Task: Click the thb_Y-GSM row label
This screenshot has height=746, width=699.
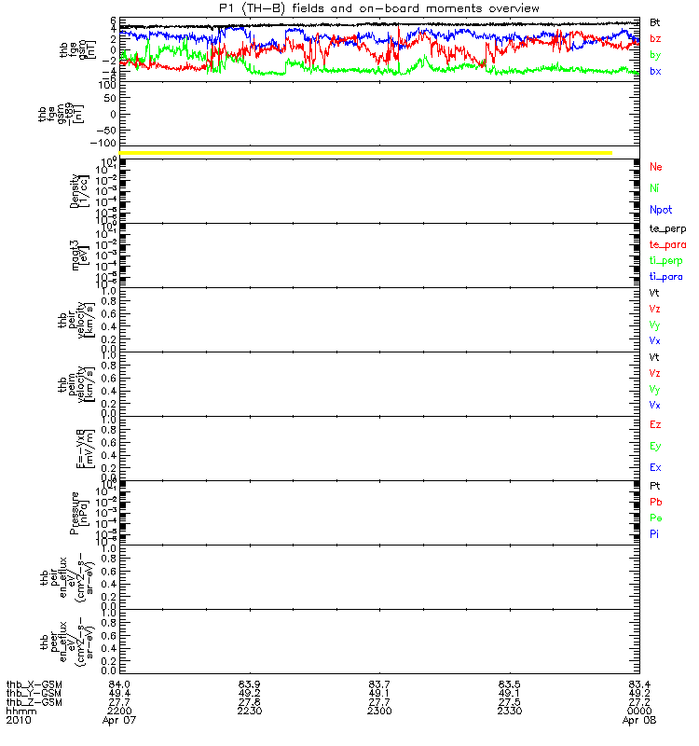Action: 34,694
